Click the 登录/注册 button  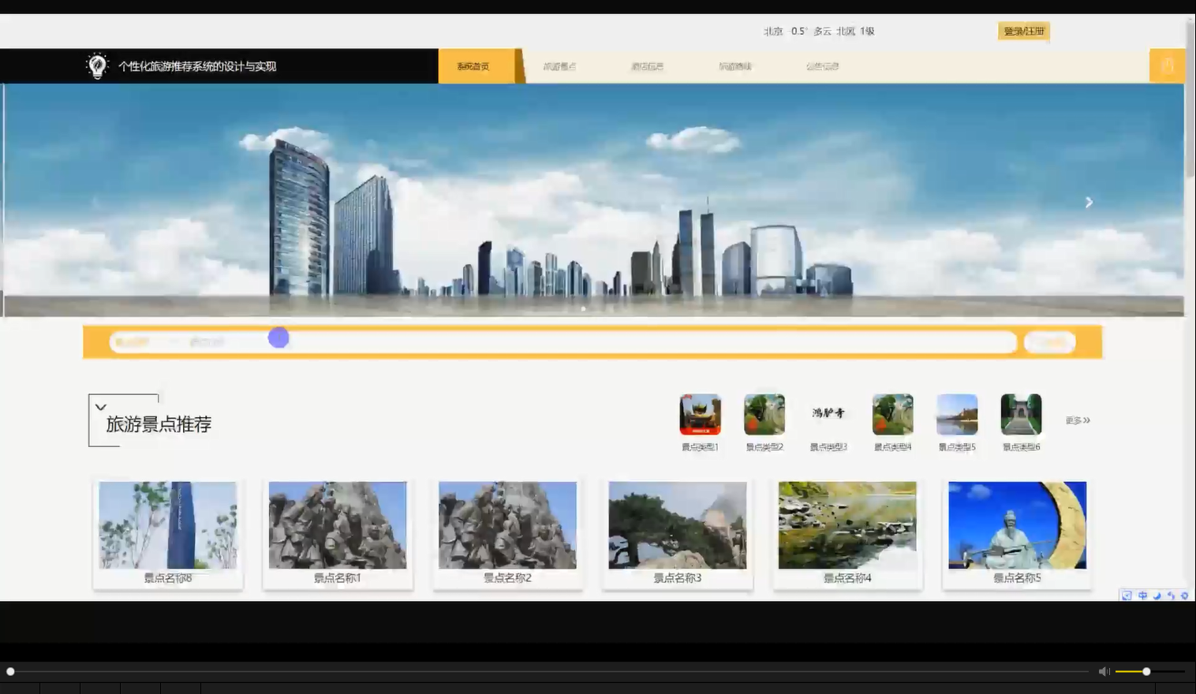[1024, 32]
